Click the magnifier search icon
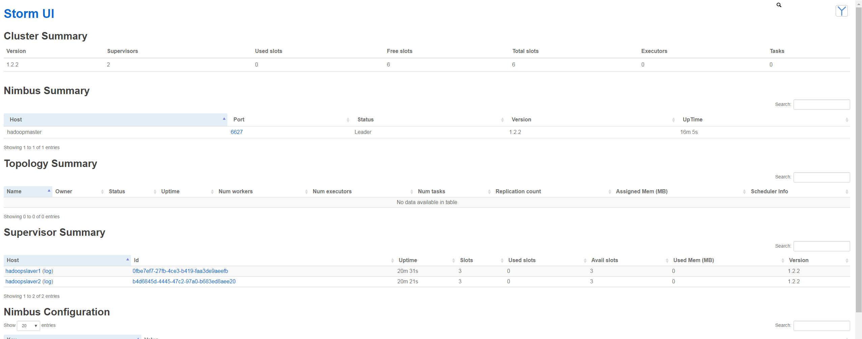 tap(779, 5)
